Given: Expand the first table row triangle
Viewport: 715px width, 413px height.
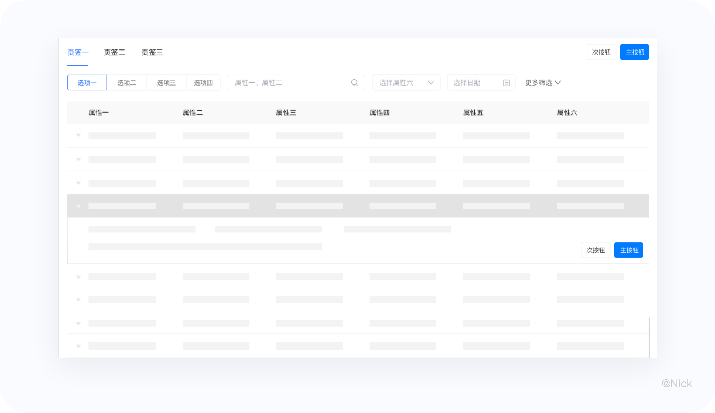Looking at the screenshot, I should pos(78,135).
